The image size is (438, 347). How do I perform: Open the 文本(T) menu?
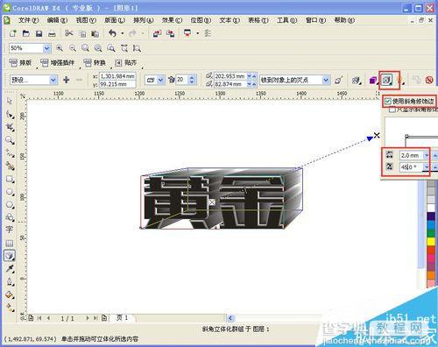point(230,20)
